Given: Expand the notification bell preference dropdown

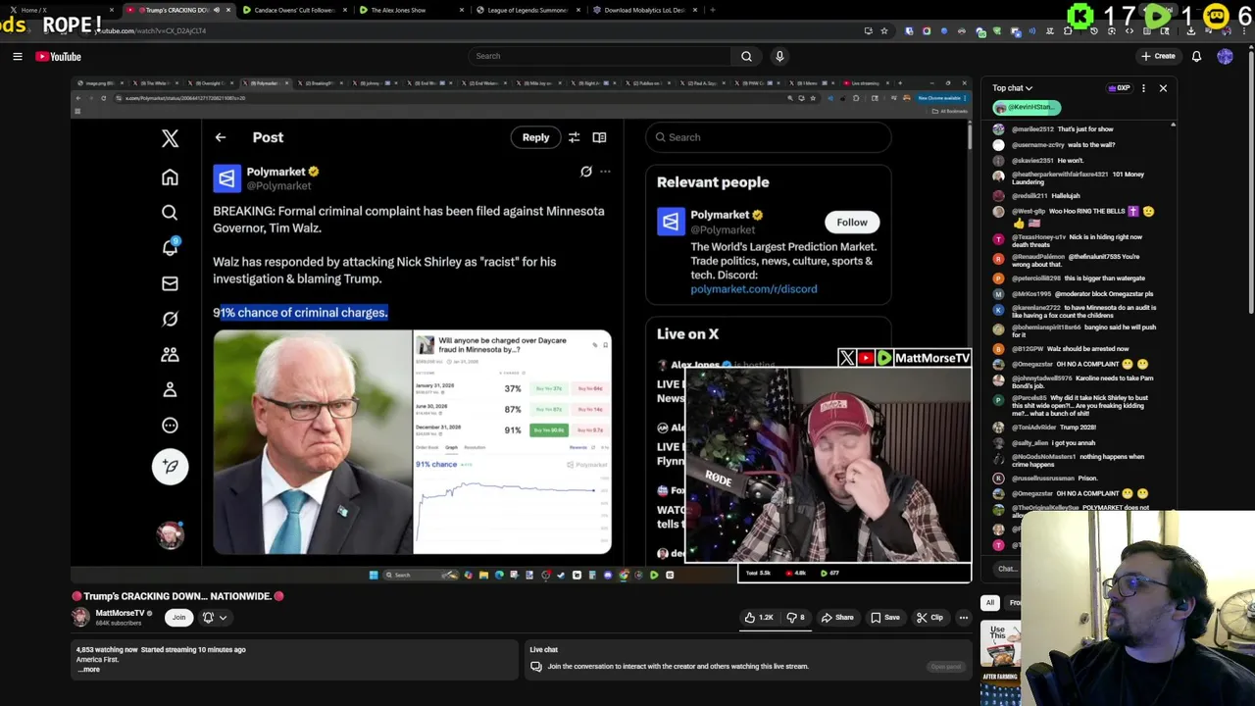Looking at the screenshot, I should pos(215,618).
